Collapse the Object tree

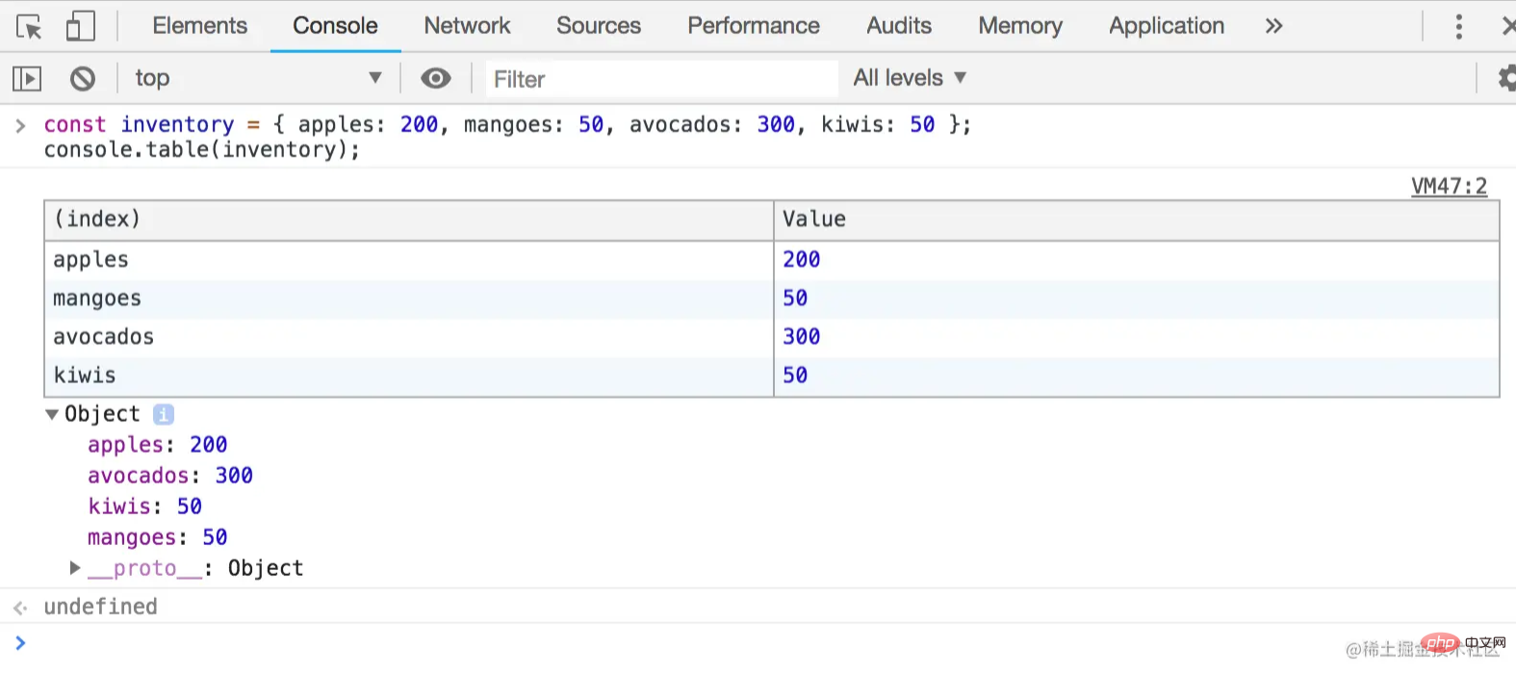(x=52, y=414)
